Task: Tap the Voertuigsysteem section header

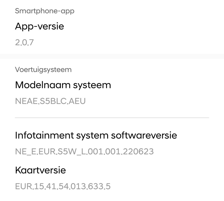Action: click(43, 69)
